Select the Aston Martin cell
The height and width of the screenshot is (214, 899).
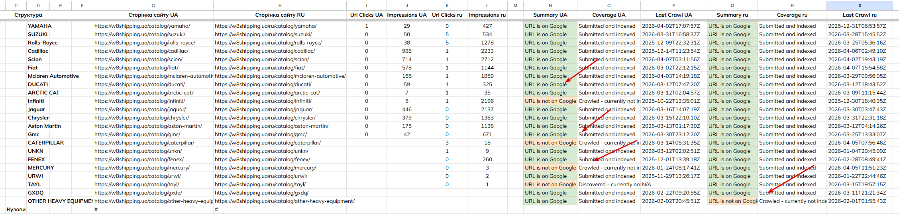coord(44,126)
